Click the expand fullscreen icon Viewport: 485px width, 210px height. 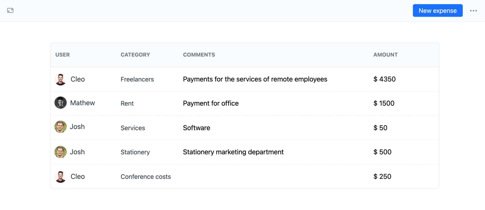pyautogui.click(x=10, y=11)
